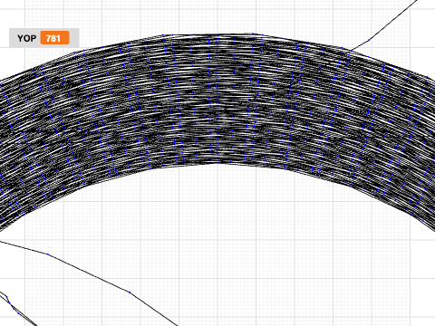Click the gray YOP monitor background

44,38
